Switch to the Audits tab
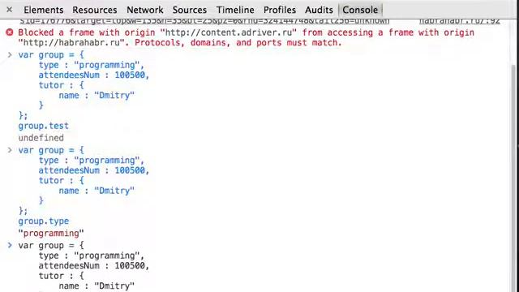519x292 pixels. point(319,10)
